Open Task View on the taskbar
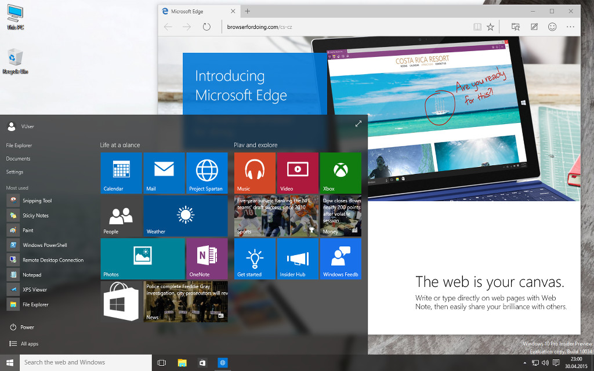This screenshot has width=594, height=371. click(162, 363)
